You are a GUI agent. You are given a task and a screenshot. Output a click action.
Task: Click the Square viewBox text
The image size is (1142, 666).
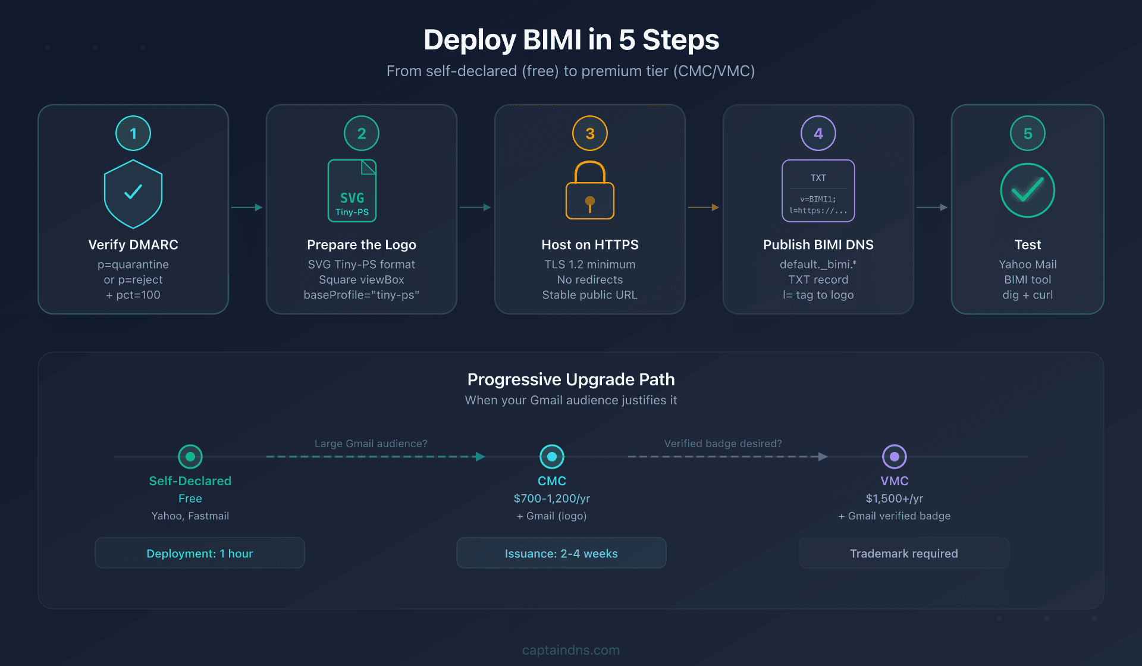[x=362, y=279]
